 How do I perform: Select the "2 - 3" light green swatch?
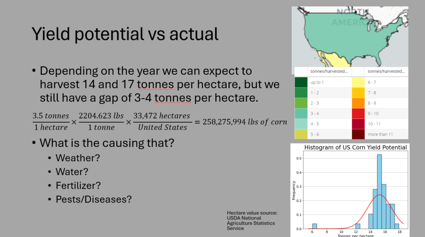[301, 103]
